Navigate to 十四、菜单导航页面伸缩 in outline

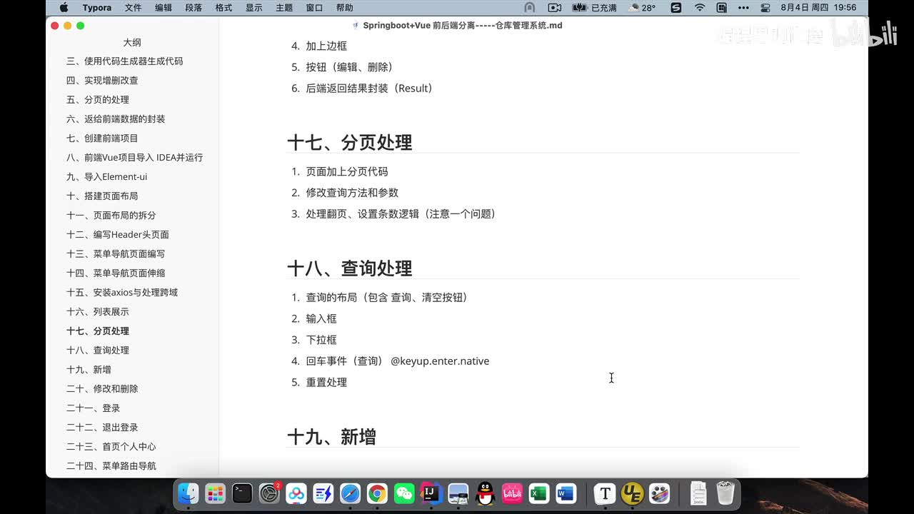[116, 273]
